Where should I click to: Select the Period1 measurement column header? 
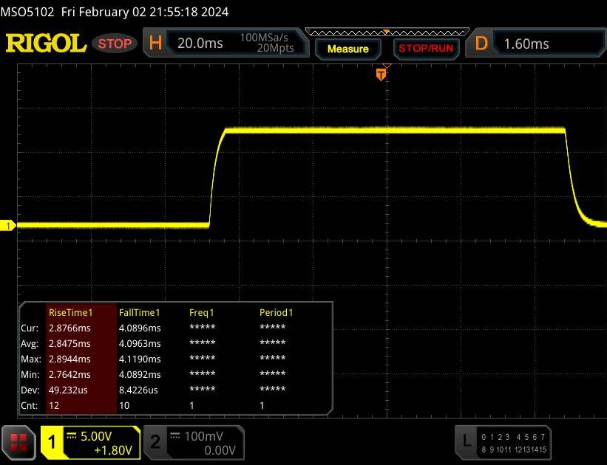[x=276, y=313]
